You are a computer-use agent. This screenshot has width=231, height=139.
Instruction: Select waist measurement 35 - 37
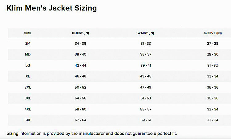click(146, 54)
